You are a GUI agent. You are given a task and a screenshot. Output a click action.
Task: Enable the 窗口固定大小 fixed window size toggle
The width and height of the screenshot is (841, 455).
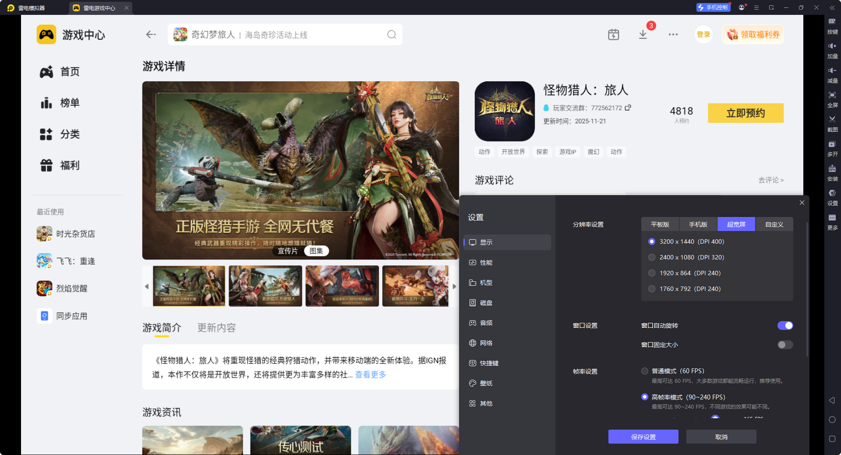click(x=785, y=345)
